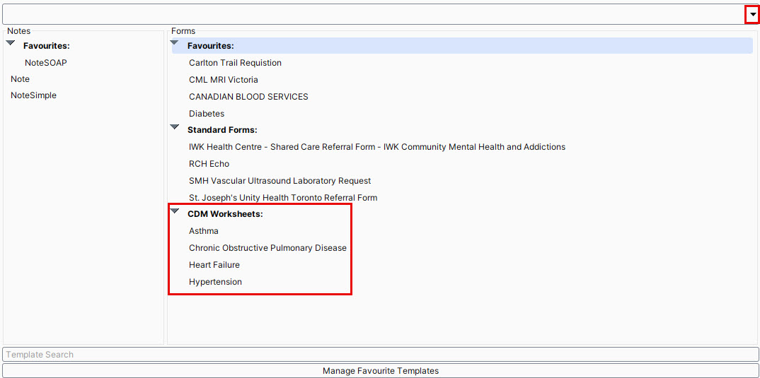Open the CML MRI Victoria form

click(x=224, y=80)
